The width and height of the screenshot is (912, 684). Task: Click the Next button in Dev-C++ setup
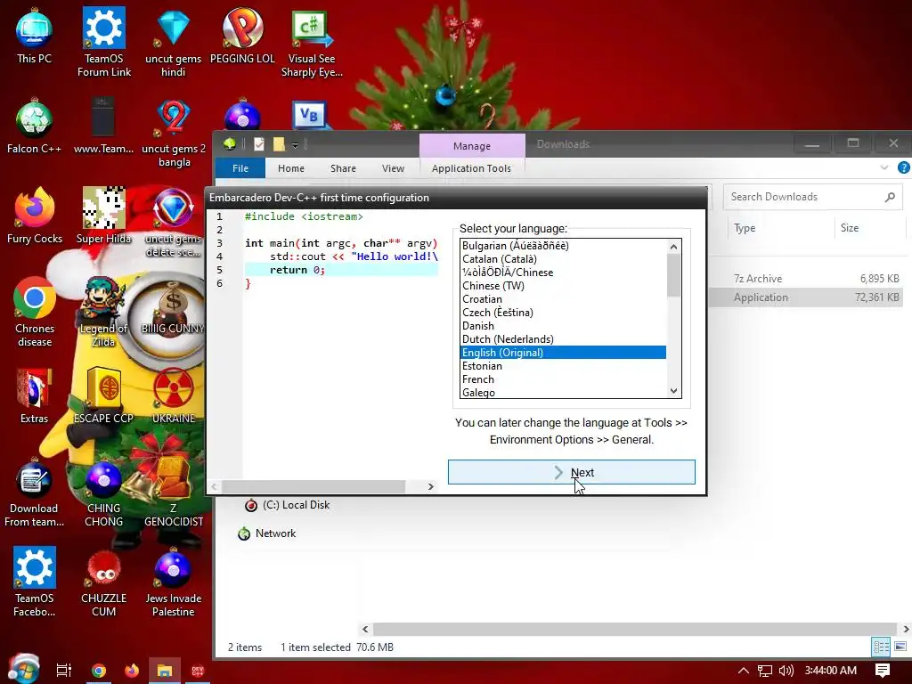[x=571, y=472]
